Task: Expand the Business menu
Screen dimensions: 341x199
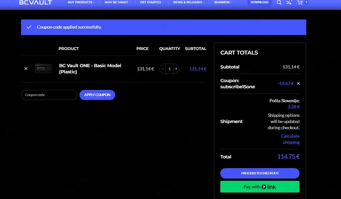Action: (223, 2)
